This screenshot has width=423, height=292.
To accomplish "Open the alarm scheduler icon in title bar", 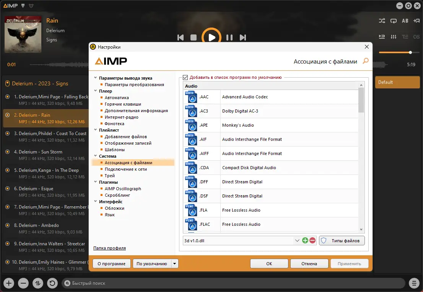I will 31,6.
